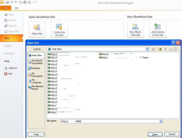Click the Preview in browser icon in toolbar
This screenshot has width=182, height=138.
point(29,2)
